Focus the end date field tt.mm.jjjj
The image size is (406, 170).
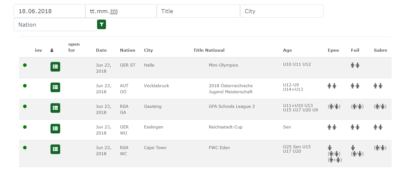[121, 11]
